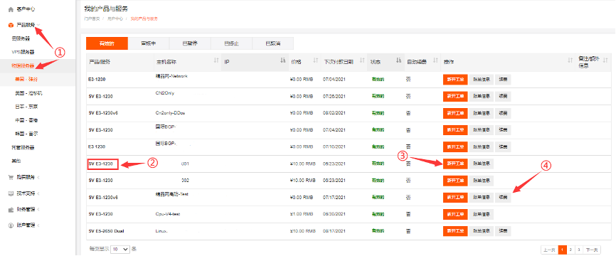Collapse the 产品服务 sidebar chevron
The height and width of the screenshot is (256, 616).
pyautogui.click(x=38, y=25)
